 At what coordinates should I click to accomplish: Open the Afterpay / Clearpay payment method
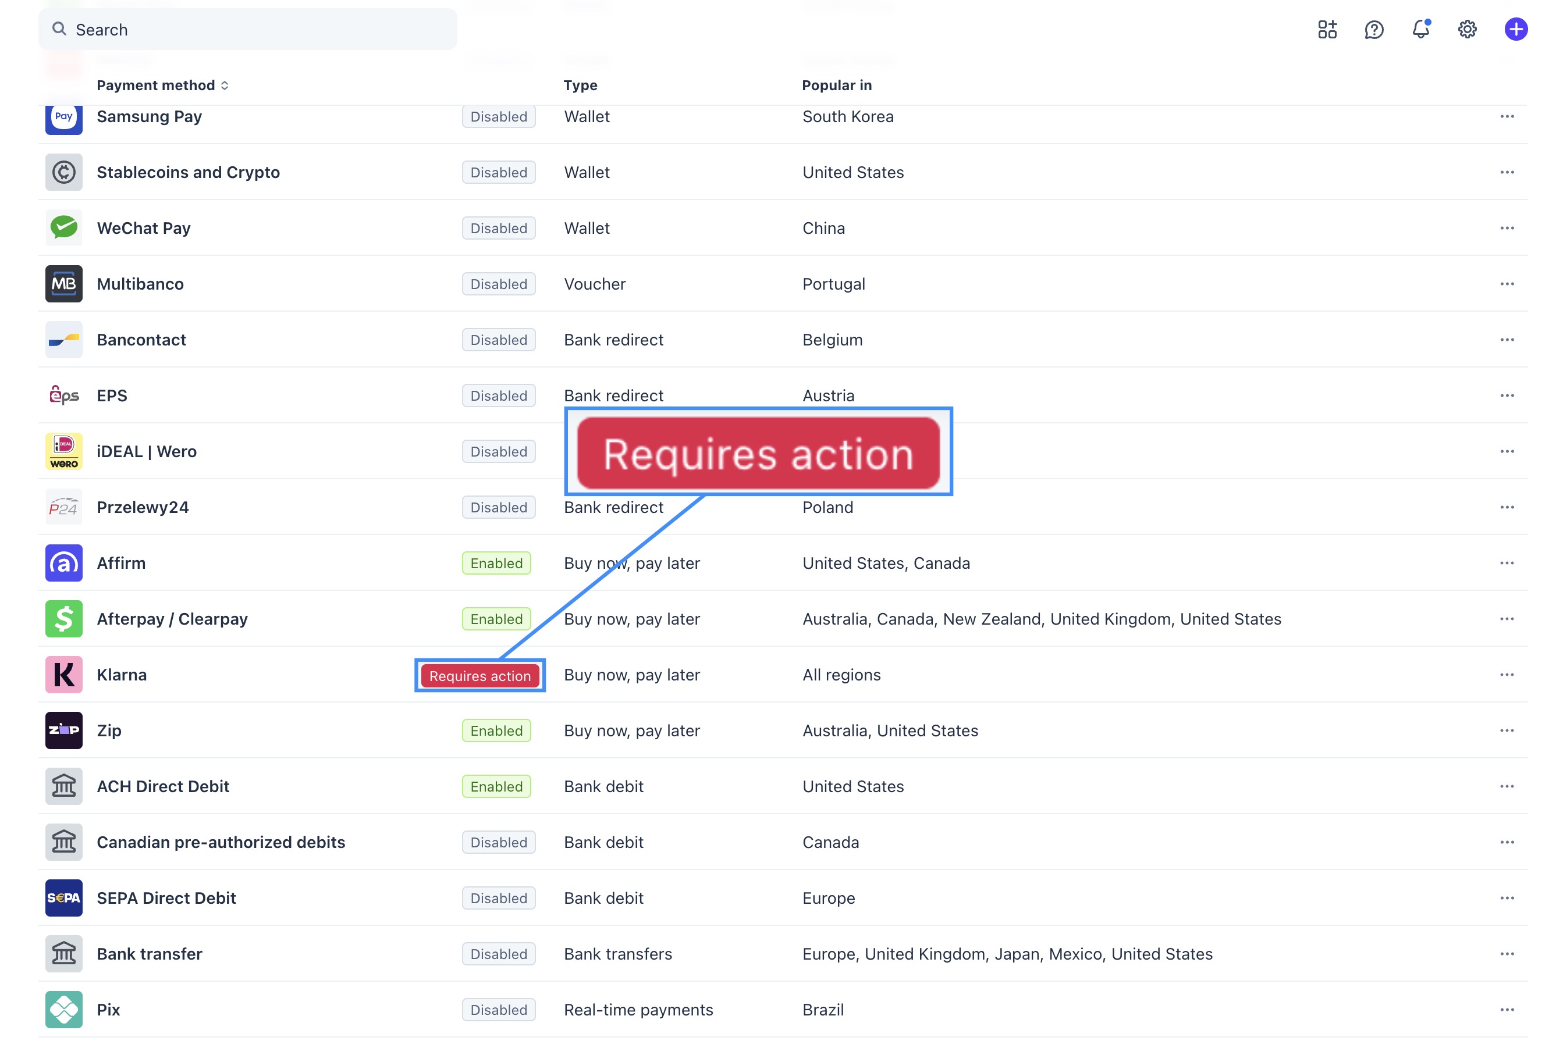[x=172, y=619]
